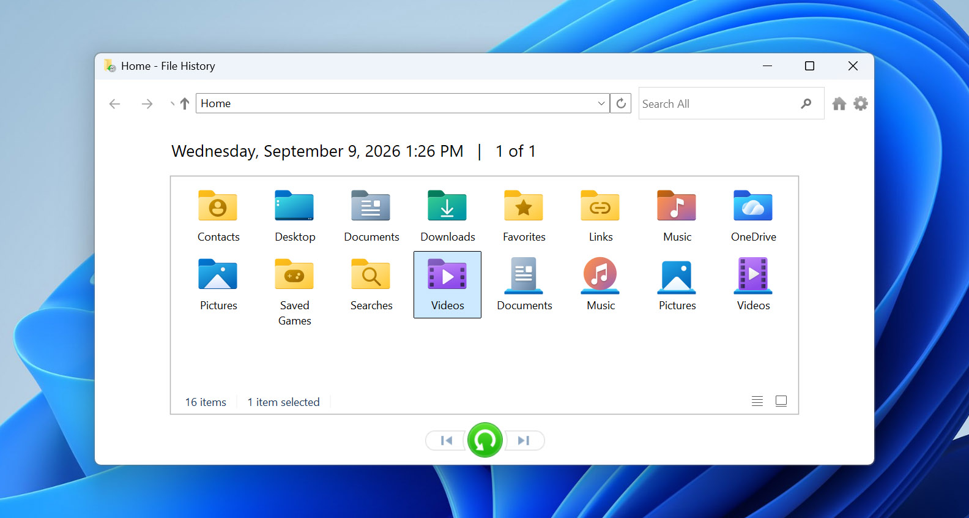Select the blue Pictures folder icon
The image size is (969, 518).
218,274
